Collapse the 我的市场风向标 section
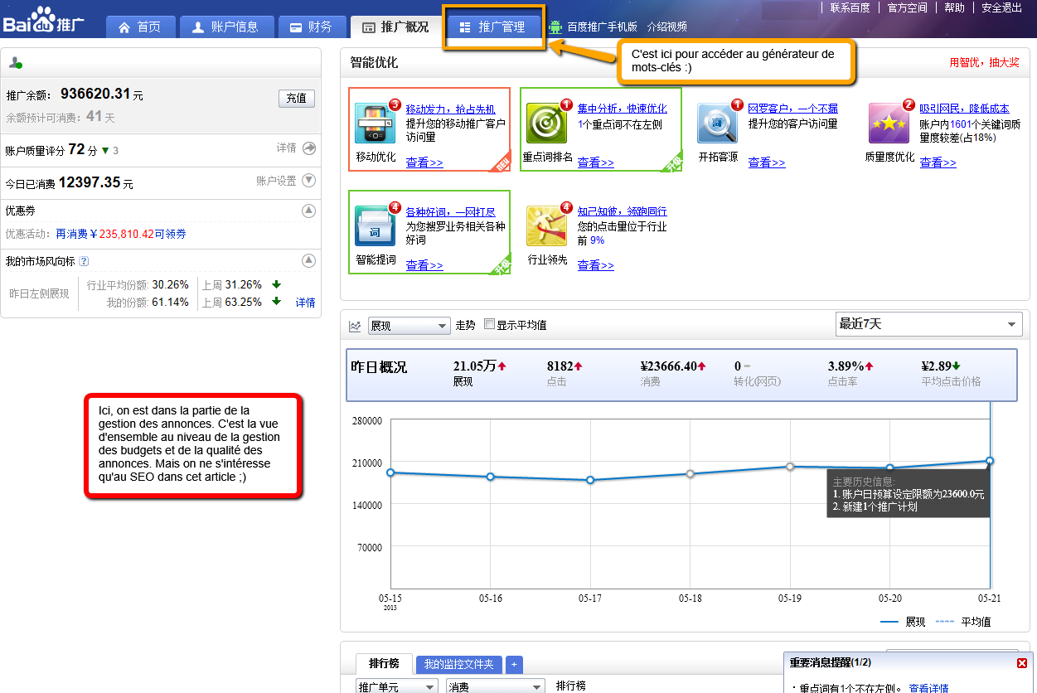This screenshot has width=1037, height=693. [x=309, y=260]
